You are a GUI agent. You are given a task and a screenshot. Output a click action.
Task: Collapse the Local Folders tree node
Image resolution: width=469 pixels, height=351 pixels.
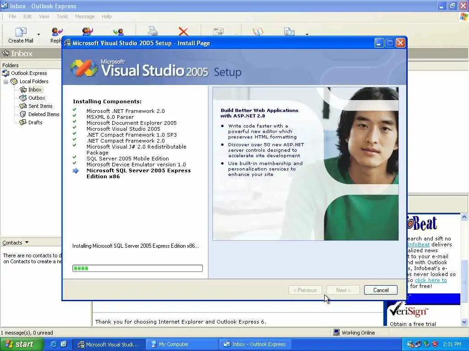tap(5, 81)
